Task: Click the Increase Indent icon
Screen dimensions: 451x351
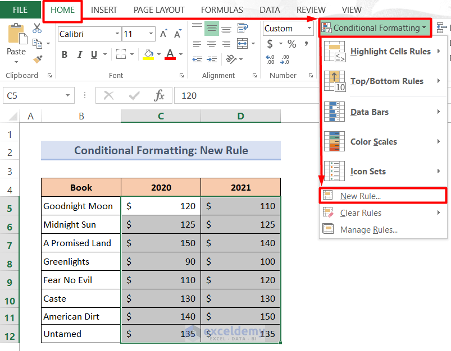Action: pyautogui.click(x=211, y=58)
